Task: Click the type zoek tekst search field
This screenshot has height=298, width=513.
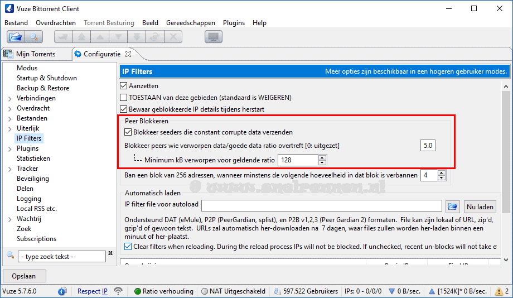Action: point(62,256)
